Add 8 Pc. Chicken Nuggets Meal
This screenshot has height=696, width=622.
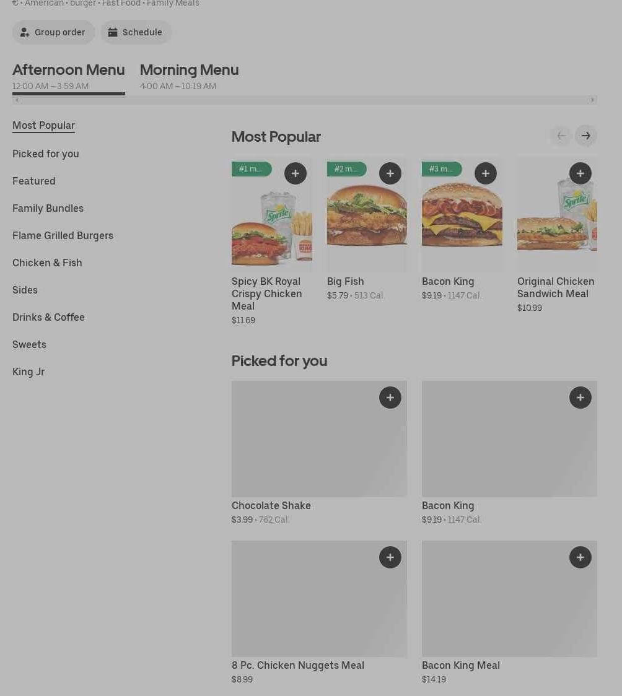[390, 557]
